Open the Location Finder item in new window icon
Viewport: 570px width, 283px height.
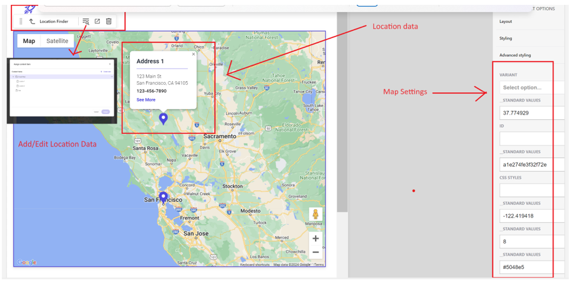[98, 21]
